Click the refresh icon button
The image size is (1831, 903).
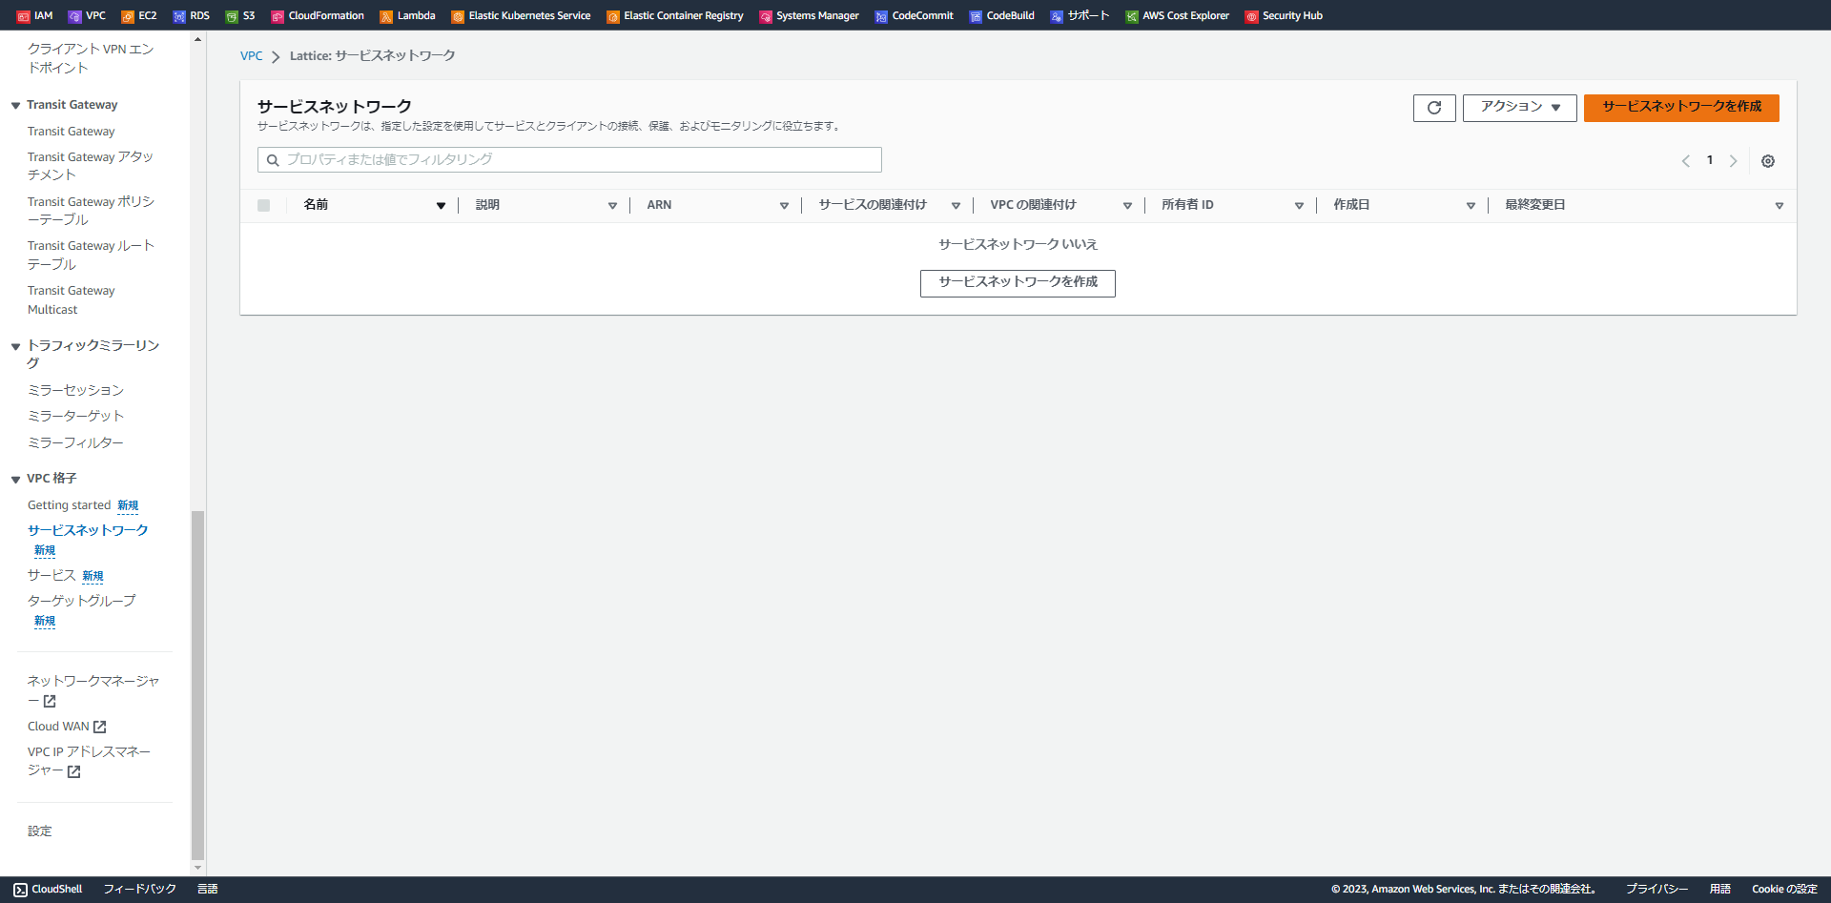pyautogui.click(x=1434, y=108)
